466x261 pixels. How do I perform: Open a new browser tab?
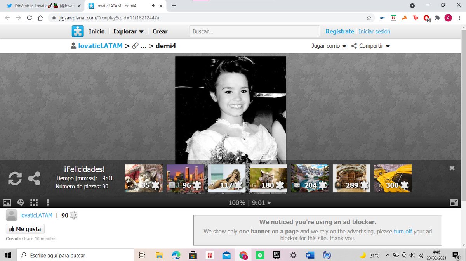click(174, 6)
